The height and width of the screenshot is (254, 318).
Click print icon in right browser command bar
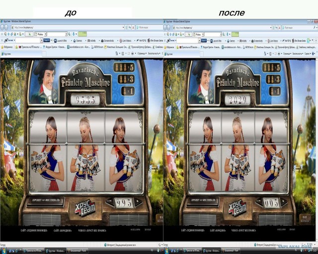pos(279,54)
